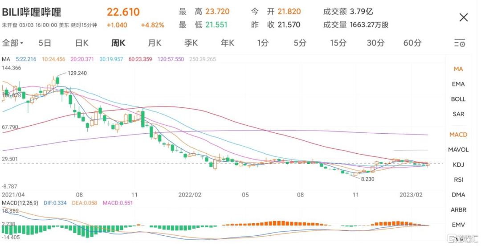Select the RSI sub-indicator

(458, 180)
